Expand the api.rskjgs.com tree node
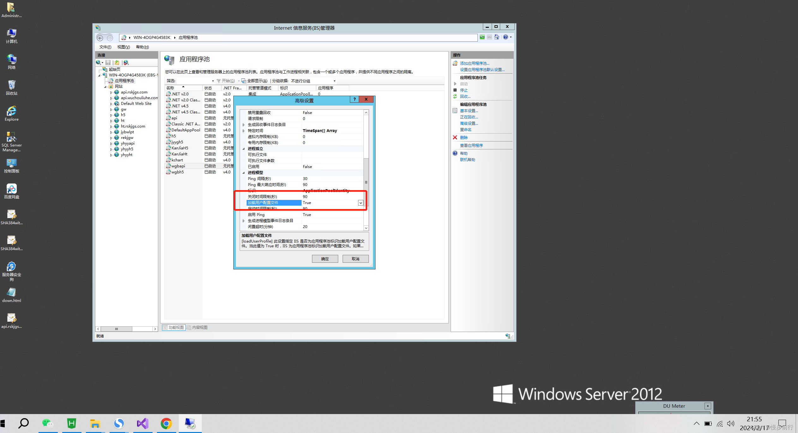 coord(111,92)
